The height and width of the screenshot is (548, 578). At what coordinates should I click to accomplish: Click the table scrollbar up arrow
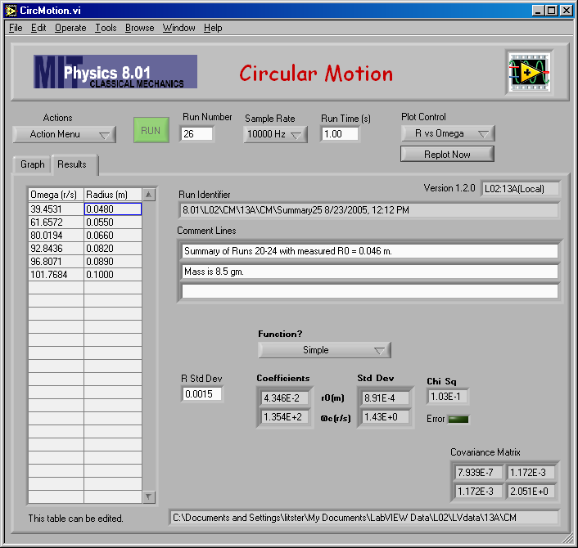point(148,195)
